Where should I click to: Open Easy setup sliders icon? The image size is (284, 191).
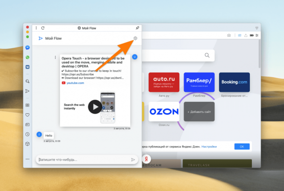[257, 36]
